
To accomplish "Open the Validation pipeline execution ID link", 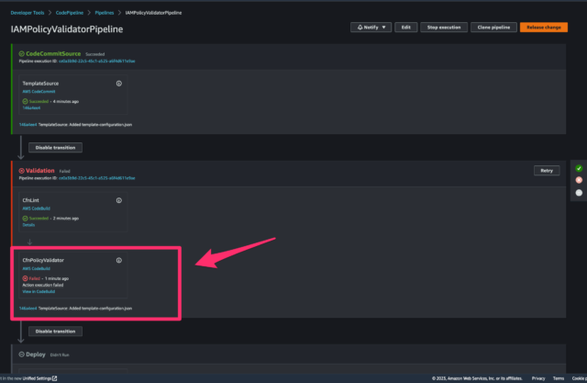I will coord(96,178).
